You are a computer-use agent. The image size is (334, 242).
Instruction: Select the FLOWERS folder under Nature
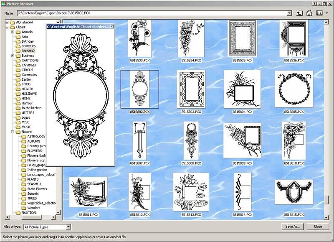tap(34, 151)
